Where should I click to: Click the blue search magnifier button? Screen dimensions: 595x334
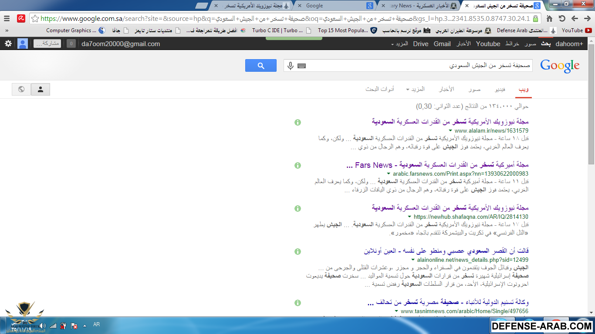[260, 66]
